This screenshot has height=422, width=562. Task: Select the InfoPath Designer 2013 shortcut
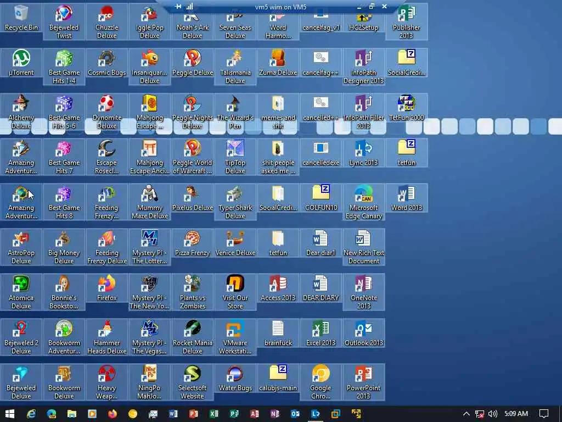(363, 66)
